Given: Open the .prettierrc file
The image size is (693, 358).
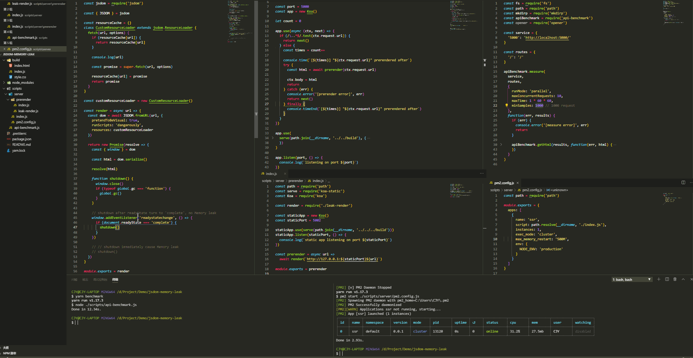Looking at the screenshot, I should tap(19, 134).
